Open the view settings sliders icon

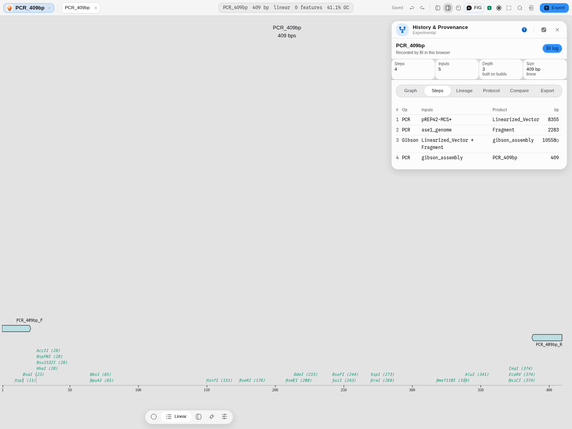tap(224, 417)
